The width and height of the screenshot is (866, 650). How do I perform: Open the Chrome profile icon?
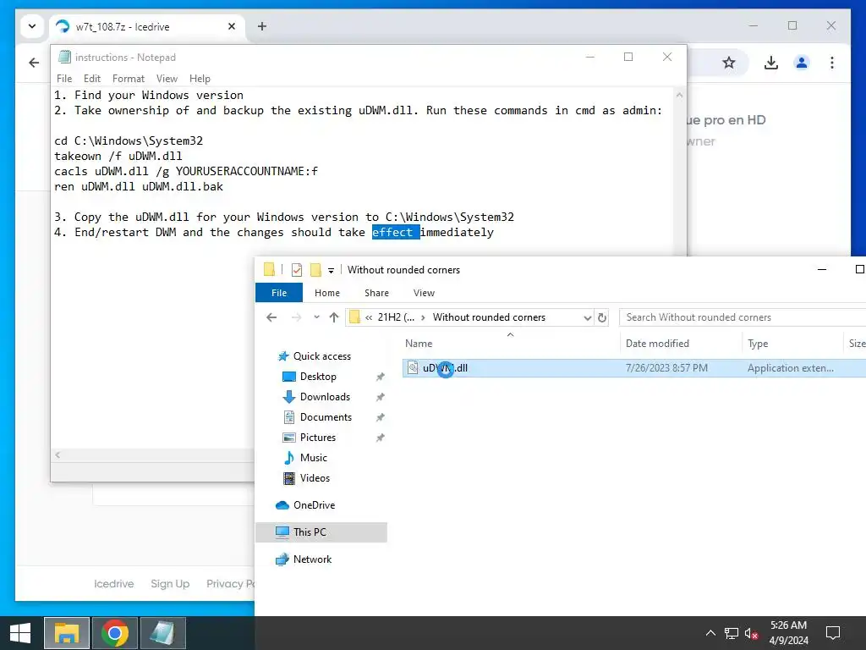pyautogui.click(x=802, y=63)
